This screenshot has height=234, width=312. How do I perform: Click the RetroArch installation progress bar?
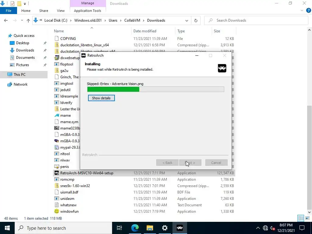pyautogui.click(x=156, y=89)
